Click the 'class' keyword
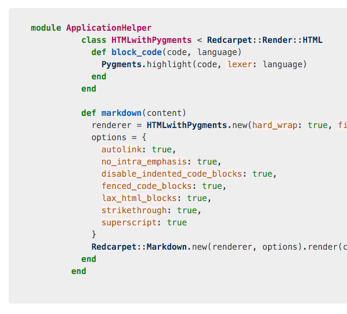 pyautogui.click(x=94, y=40)
